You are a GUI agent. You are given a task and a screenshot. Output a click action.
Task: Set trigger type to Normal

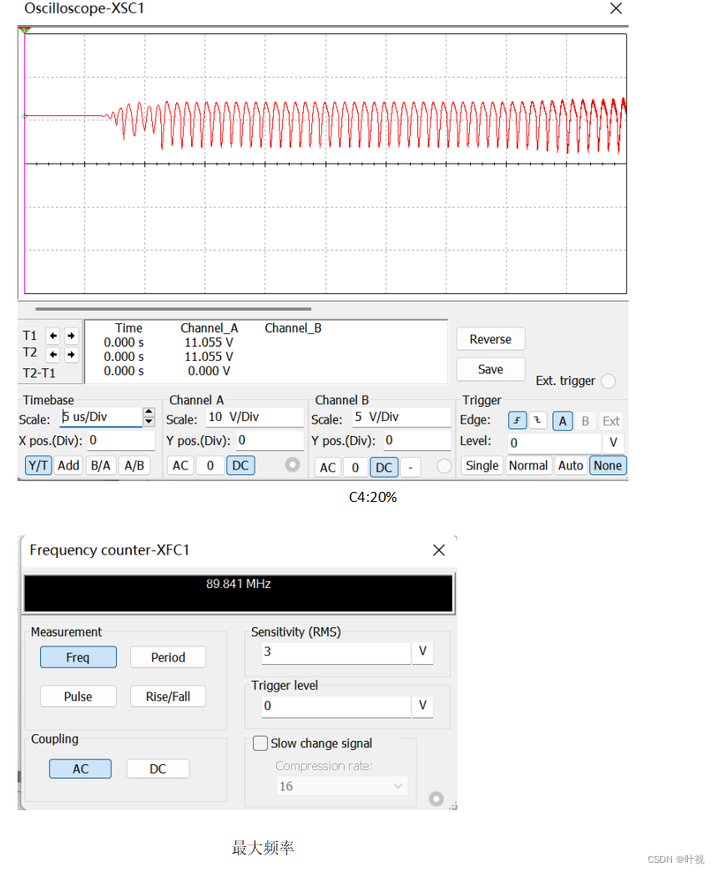[528, 465]
